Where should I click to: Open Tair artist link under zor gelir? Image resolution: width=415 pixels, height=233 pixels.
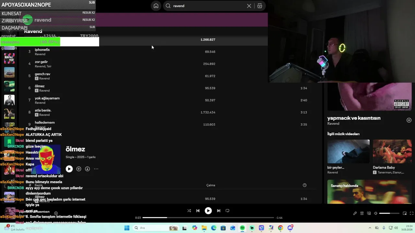pyautogui.click(x=49, y=66)
